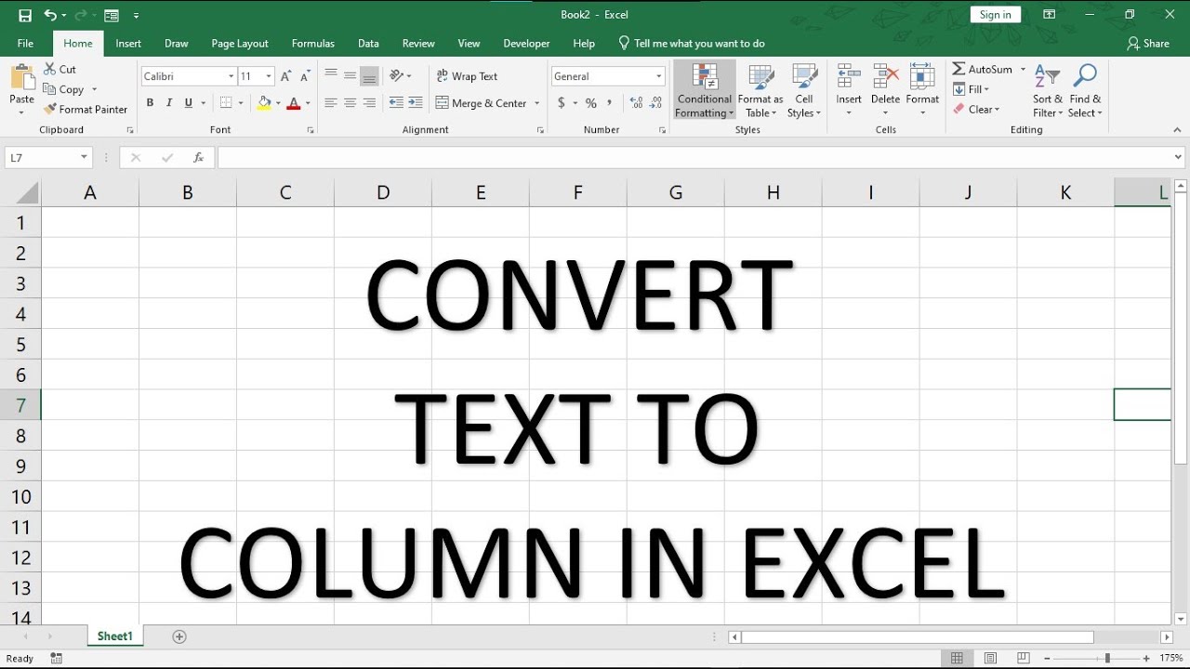The width and height of the screenshot is (1190, 669).
Task: Switch to the Data tab
Action: tap(368, 44)
